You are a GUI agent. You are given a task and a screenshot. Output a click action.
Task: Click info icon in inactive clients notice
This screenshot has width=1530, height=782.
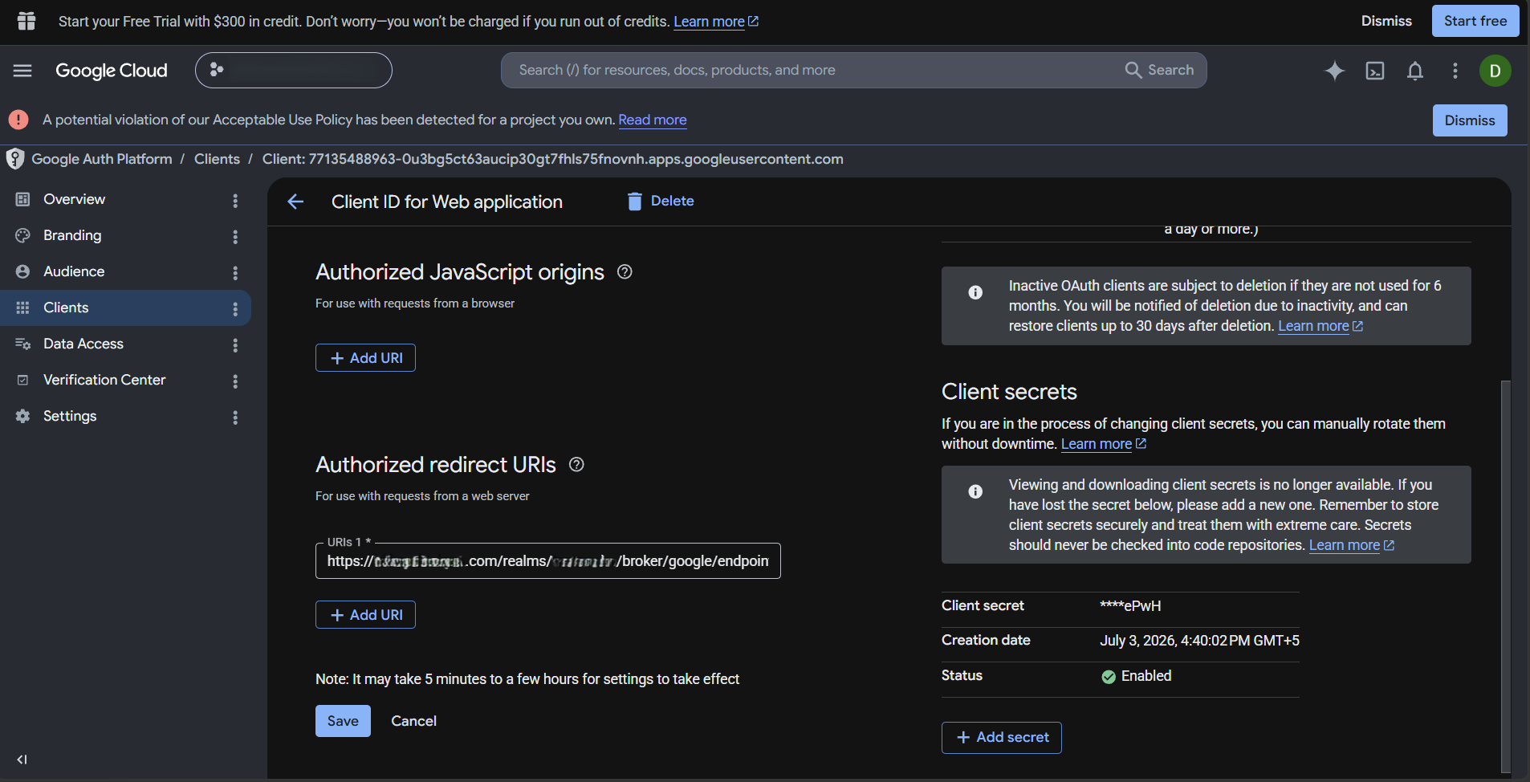[x=975, y=292]
